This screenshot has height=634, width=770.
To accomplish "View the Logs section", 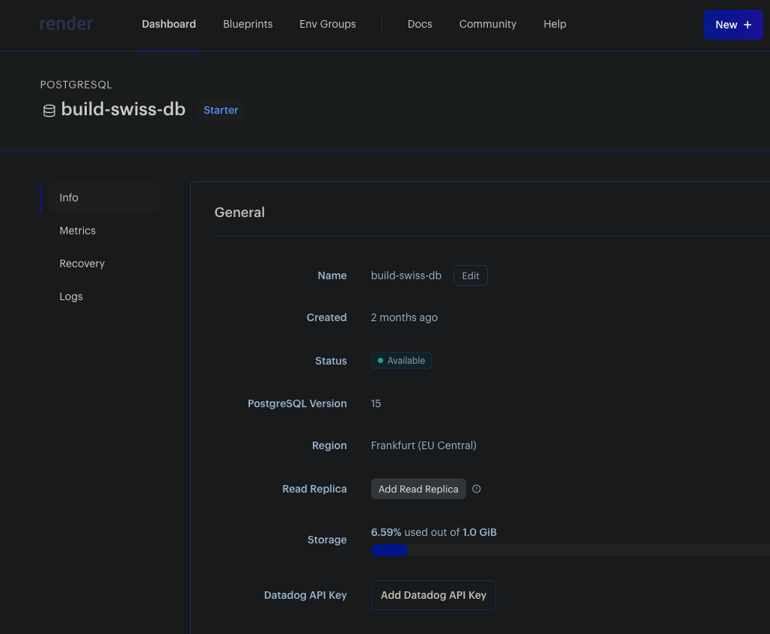I will point(71,296).
